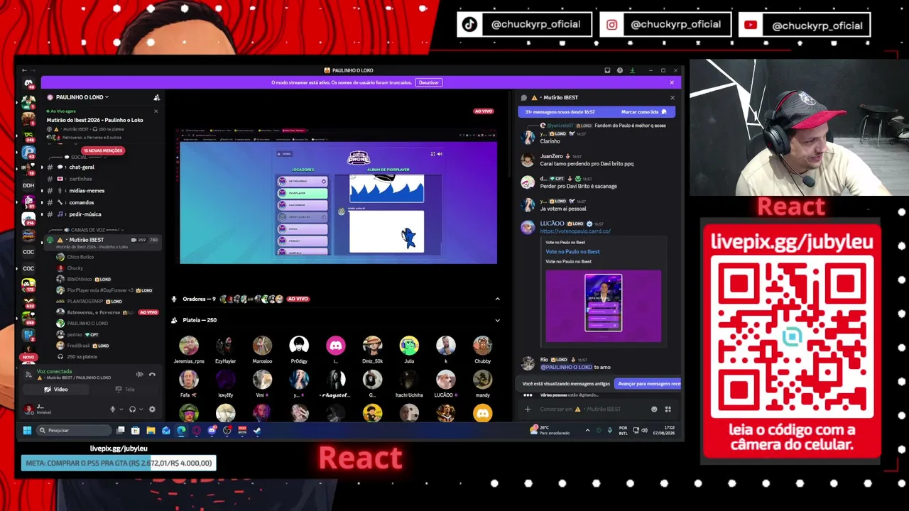This screenshot has width=909, height=511.
Task: Click the mandy audience avatar
Action: pos(483,379)
